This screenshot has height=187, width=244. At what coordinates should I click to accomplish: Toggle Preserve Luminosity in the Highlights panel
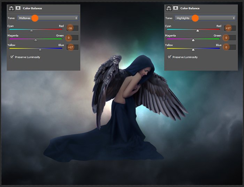click(x=170, y=57)
